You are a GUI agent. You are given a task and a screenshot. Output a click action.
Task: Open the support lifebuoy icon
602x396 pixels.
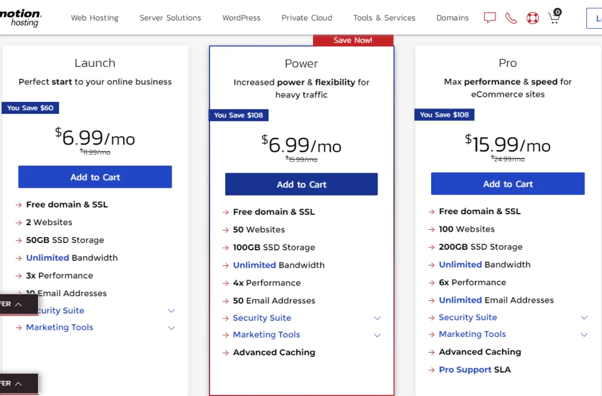click(x=533, y=18)
